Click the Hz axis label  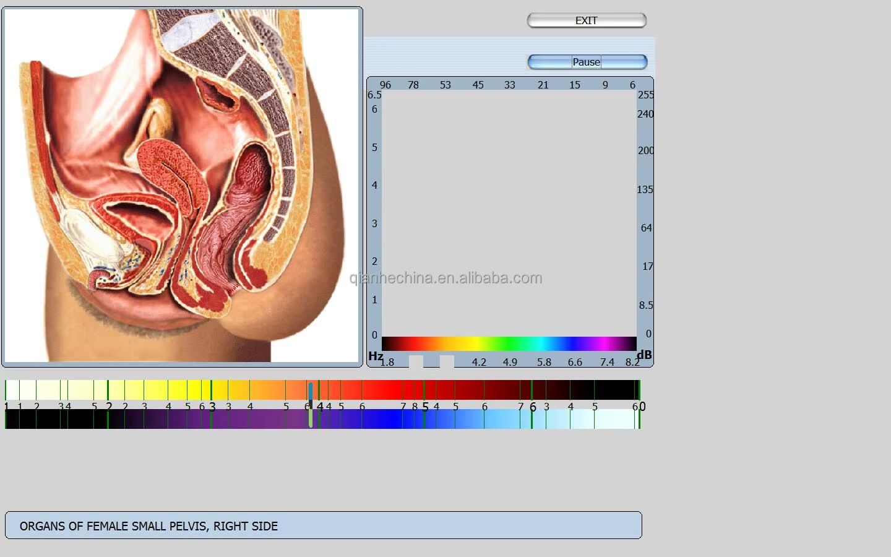point(375,356)
